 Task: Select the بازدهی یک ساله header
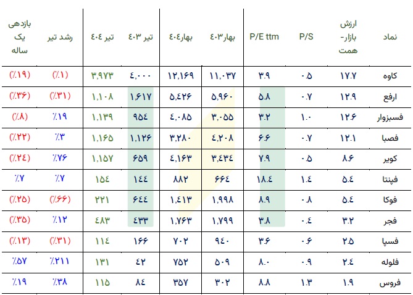pyautogui.click(x=20, y=37)
